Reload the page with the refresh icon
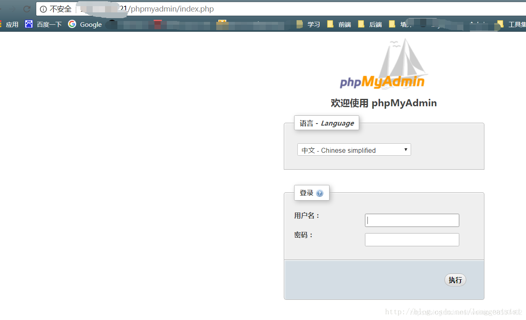526x320 pixels. (27, 9)
